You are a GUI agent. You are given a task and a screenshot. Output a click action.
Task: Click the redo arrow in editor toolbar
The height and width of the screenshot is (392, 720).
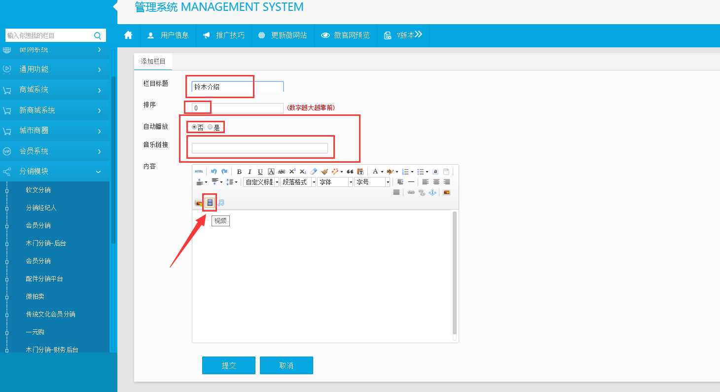[x=224, y=172]
